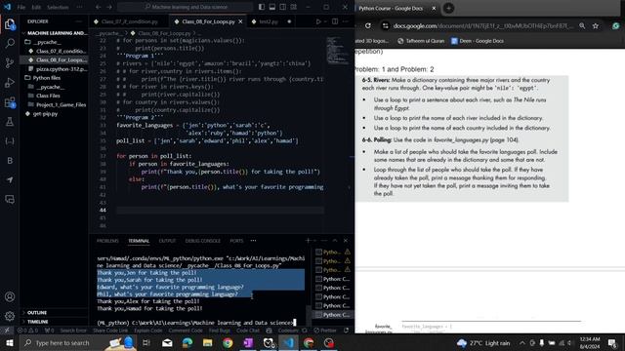The image size is (625, 351).
Task: Open the title bar overflow menu (three dots)
Action: pyautogui.click(x=79, y=7)
